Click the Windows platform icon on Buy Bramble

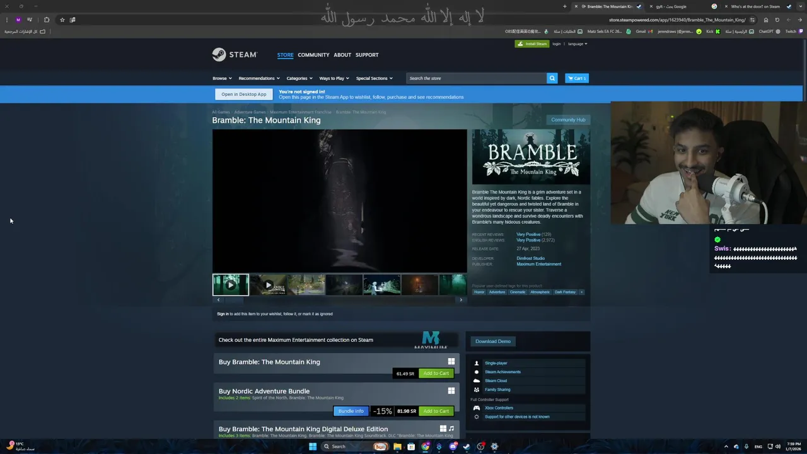(451, 361)
